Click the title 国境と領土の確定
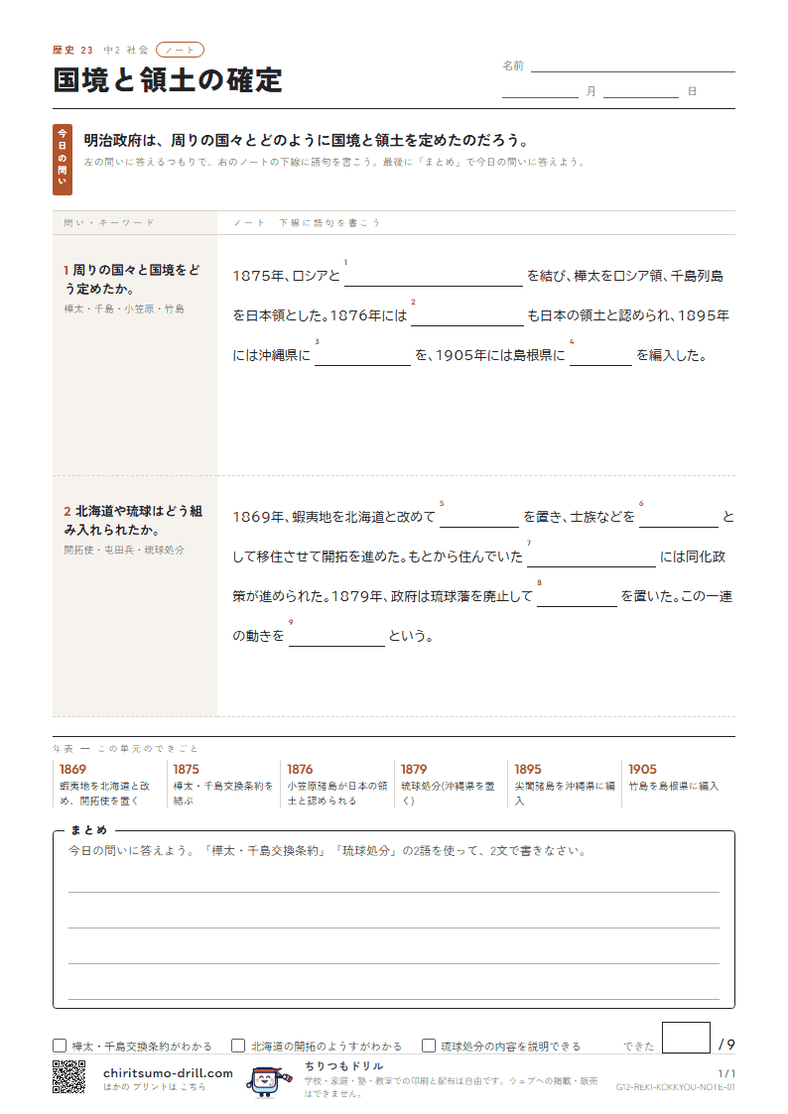 (168, 79)
